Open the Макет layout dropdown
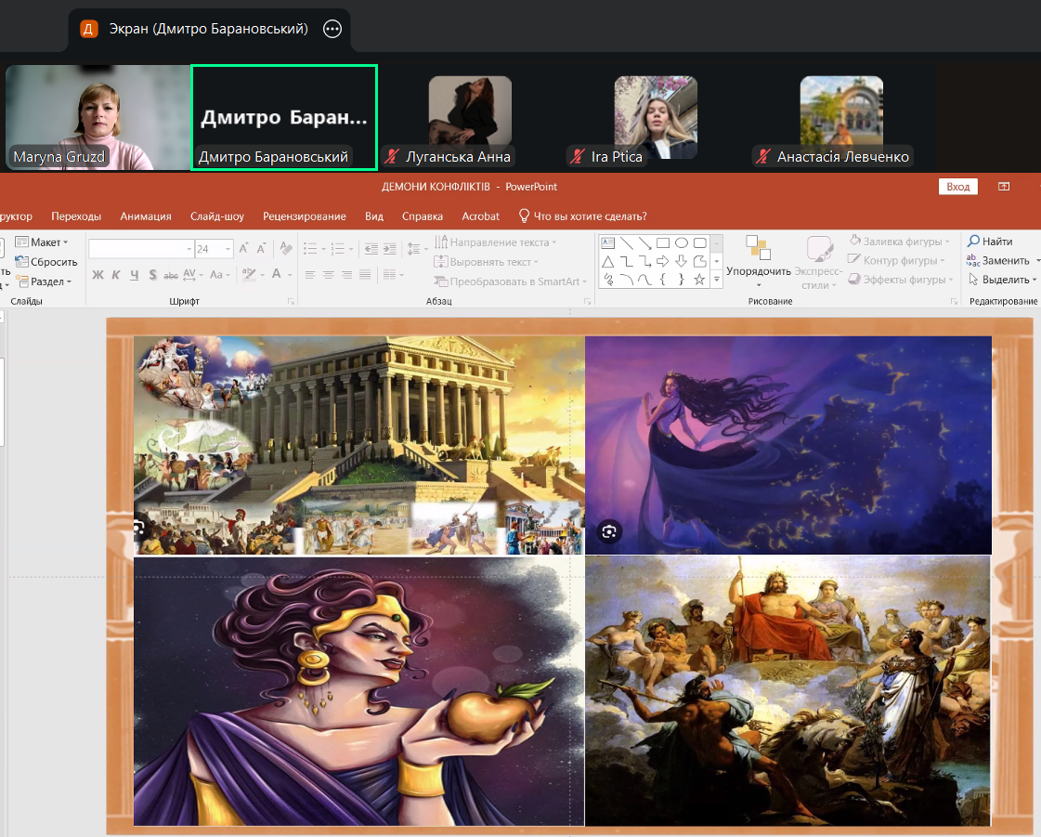The height and width of the screenshot is (837, 1041). pyautogui.click(x=45, y=242)
